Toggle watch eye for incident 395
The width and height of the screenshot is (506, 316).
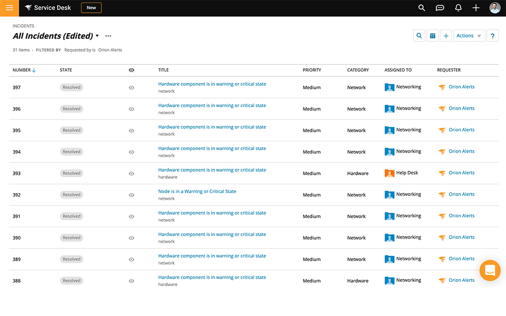coord(131,130)
